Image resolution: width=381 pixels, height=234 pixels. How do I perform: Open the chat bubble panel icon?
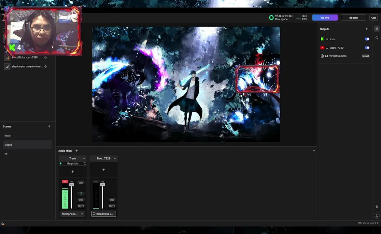coord(377,38)
